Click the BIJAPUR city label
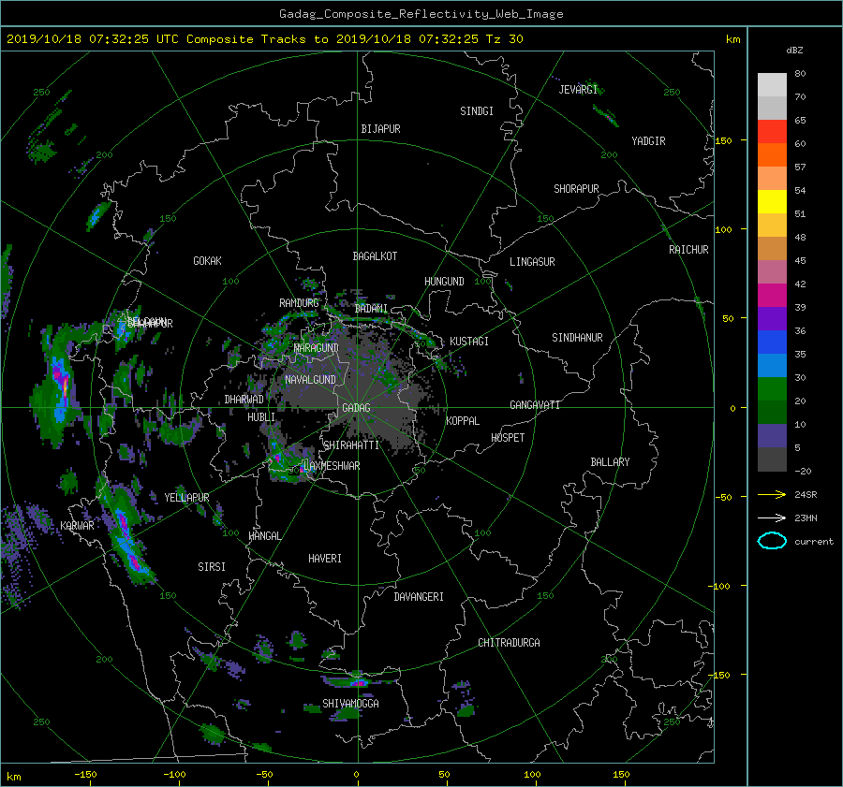This screenshot has height=787, width=843. 380,129
